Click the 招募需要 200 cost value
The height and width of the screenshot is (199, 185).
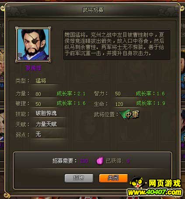(84, 161)
